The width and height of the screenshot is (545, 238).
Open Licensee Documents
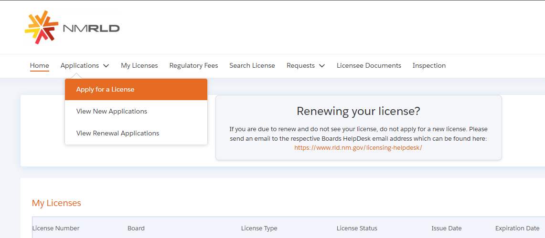tap(369, 66)
